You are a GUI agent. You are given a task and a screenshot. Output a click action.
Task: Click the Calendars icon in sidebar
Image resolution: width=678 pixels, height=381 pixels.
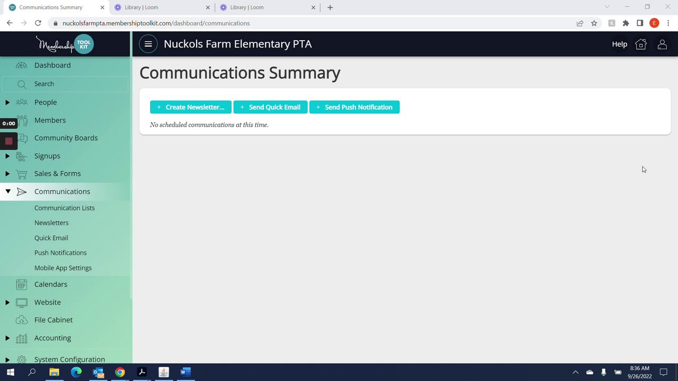tap(21, 284)
